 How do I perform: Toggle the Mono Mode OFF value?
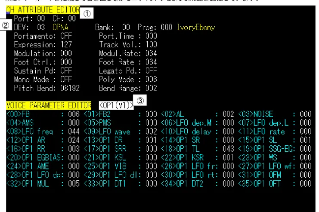coord(66,80)
